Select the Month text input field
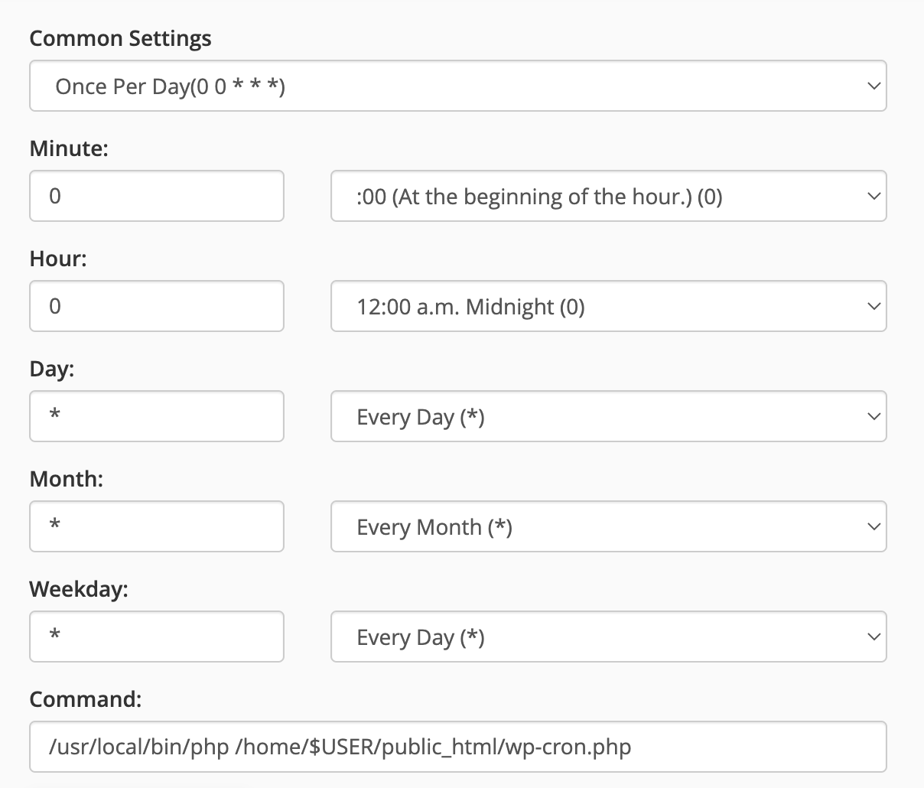 pos(157,527)
